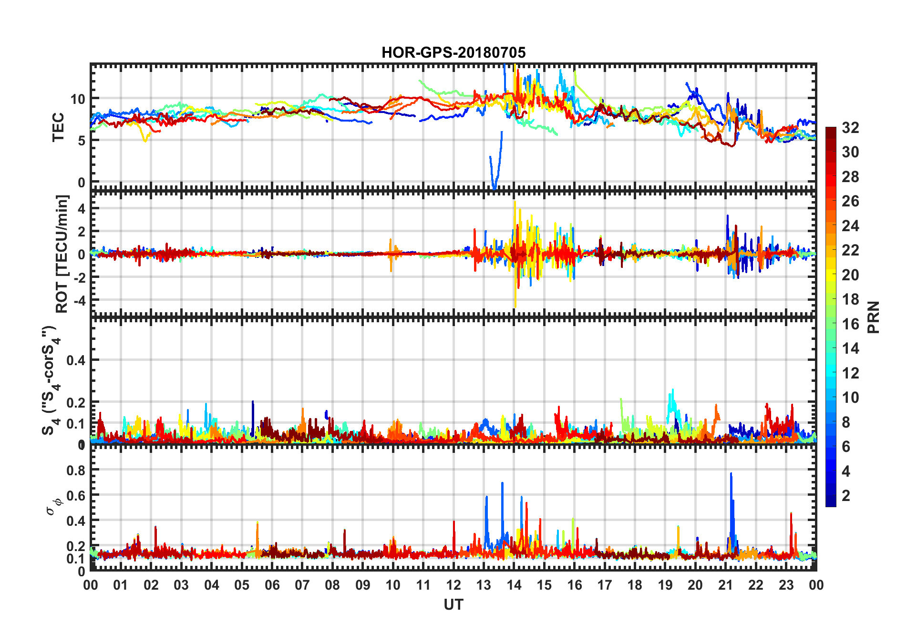
Task: Select PRN colorbar tick label 6
Action: [x=846, y=446]
